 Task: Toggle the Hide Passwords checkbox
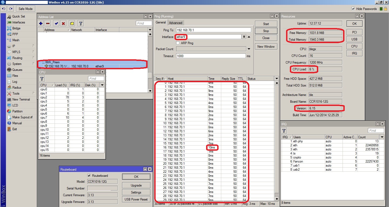coord(353,9)
